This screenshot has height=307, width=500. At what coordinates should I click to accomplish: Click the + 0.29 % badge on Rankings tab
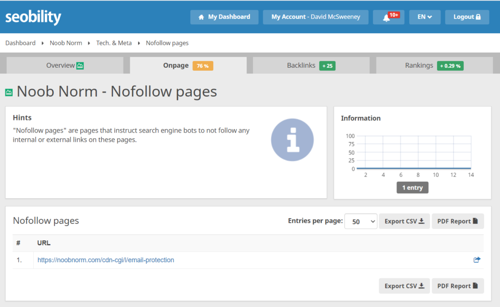click(450, 66)
